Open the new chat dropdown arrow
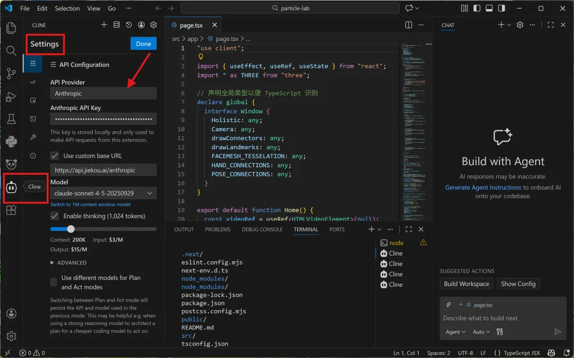The width and height of the screenshot is (574, 358). (509, 25)
